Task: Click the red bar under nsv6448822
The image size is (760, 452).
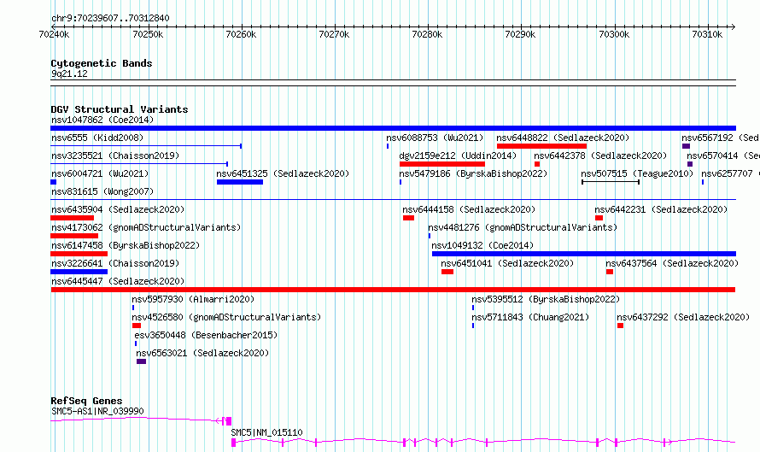Action: [541, 146]
